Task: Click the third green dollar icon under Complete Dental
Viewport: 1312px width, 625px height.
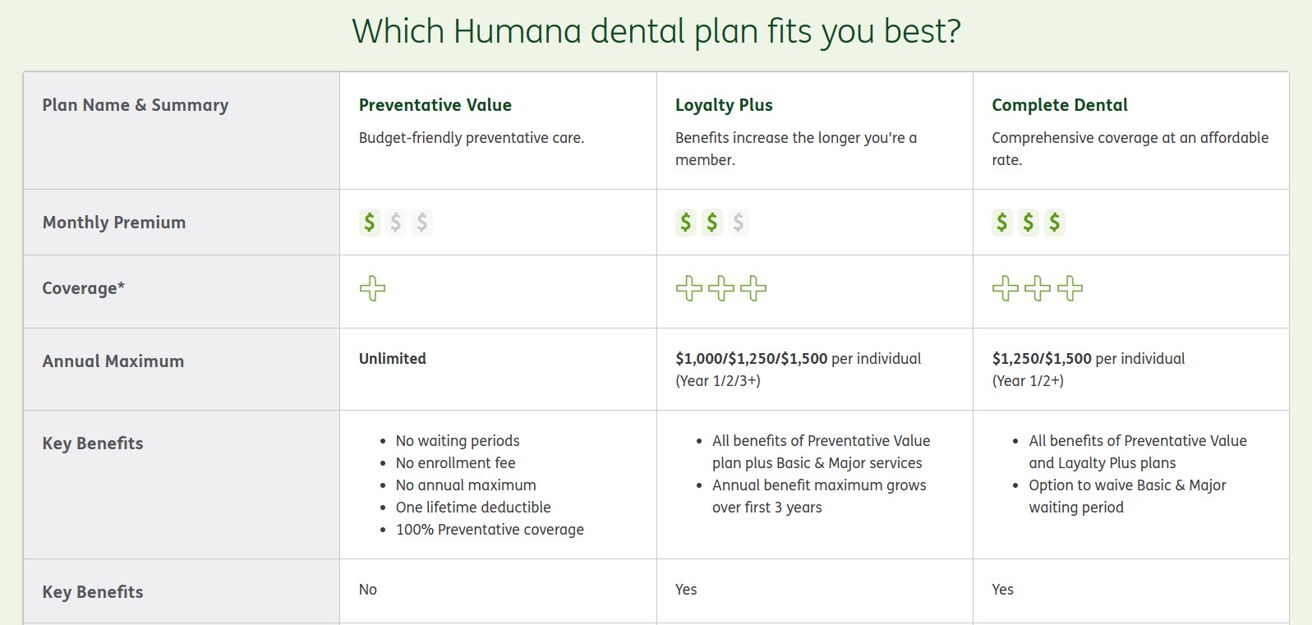Action: click(x=1055, y=223)
